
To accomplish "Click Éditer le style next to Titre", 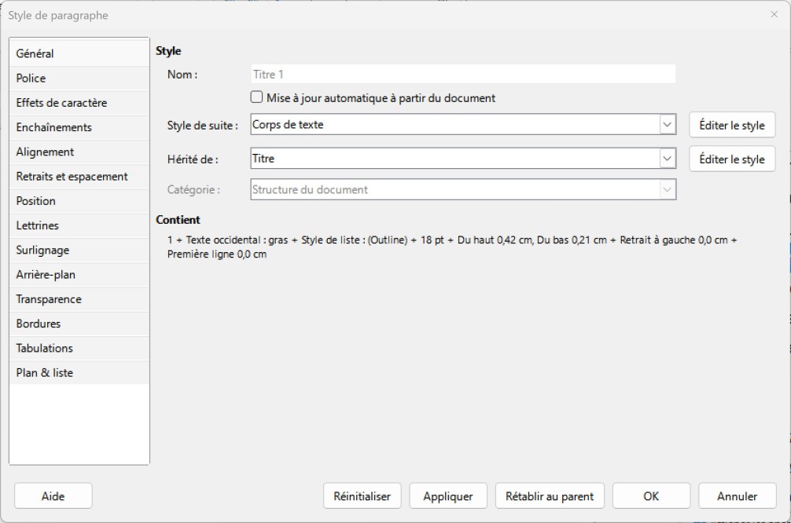I will coord(731,159).
